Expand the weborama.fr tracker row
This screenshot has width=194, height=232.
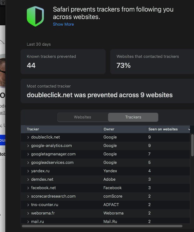[28, 213]
